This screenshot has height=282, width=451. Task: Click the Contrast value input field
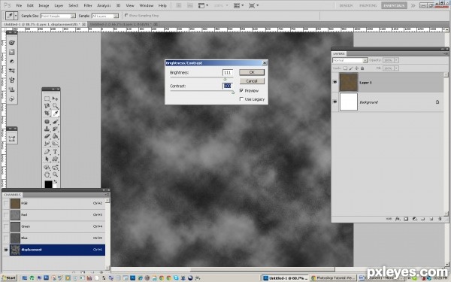coord(228,86)
